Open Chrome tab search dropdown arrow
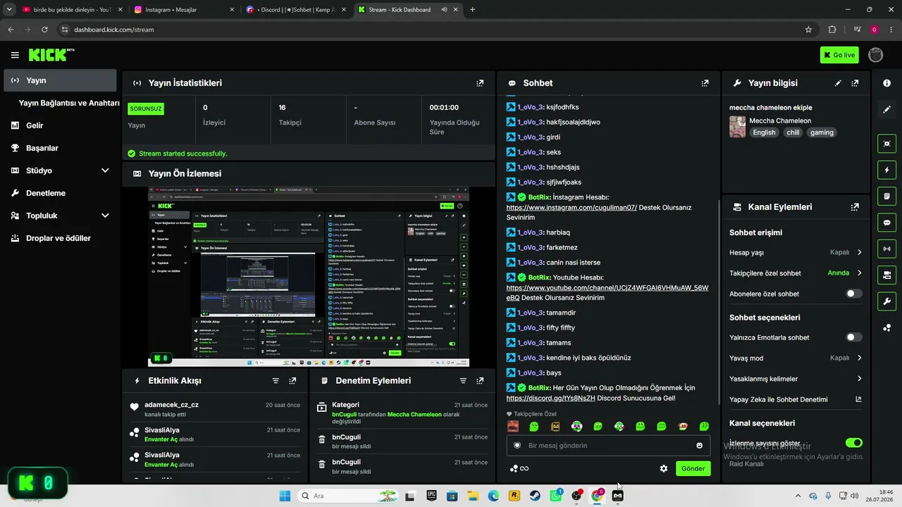The width and height of the screenshot is (902, 507). [10, 9]
